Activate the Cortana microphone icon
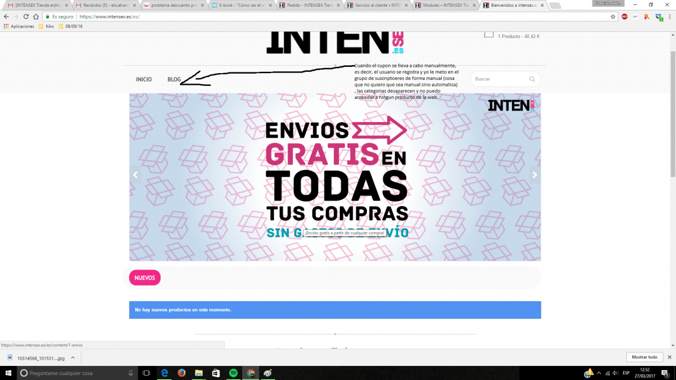 pos(131,373)
